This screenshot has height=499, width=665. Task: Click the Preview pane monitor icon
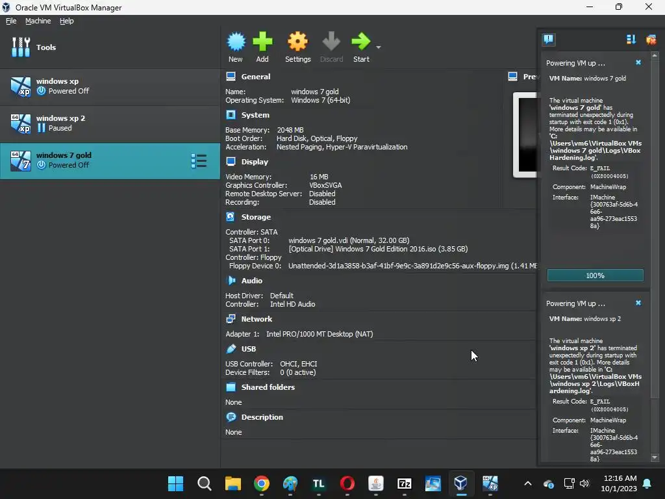[513, 77]
